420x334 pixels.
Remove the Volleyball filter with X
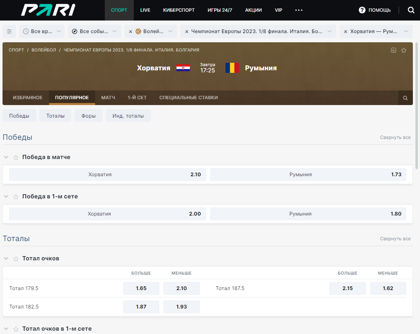(130, 31)
